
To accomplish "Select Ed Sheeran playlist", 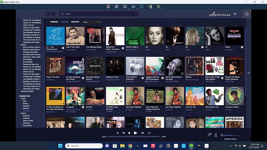I will 27,60.
